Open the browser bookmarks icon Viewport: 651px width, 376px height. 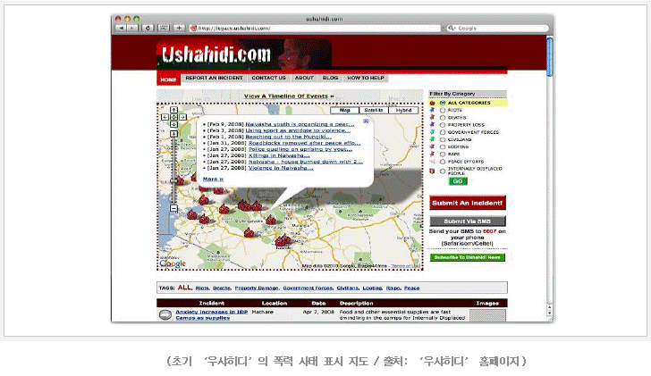click(164, 29)
